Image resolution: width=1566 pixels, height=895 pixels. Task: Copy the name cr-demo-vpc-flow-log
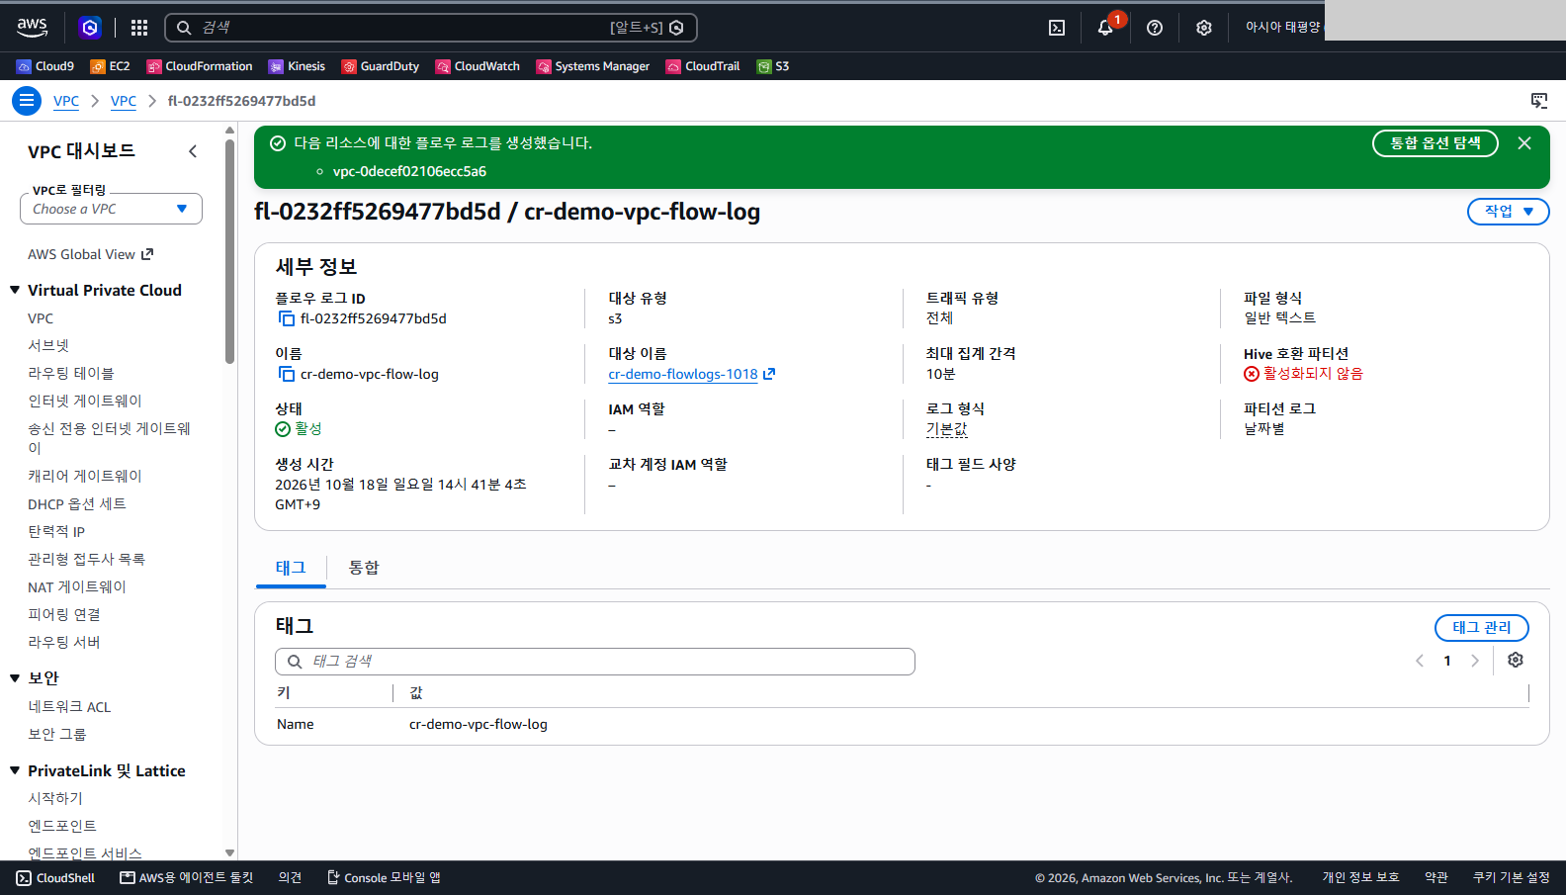[286, 374]
